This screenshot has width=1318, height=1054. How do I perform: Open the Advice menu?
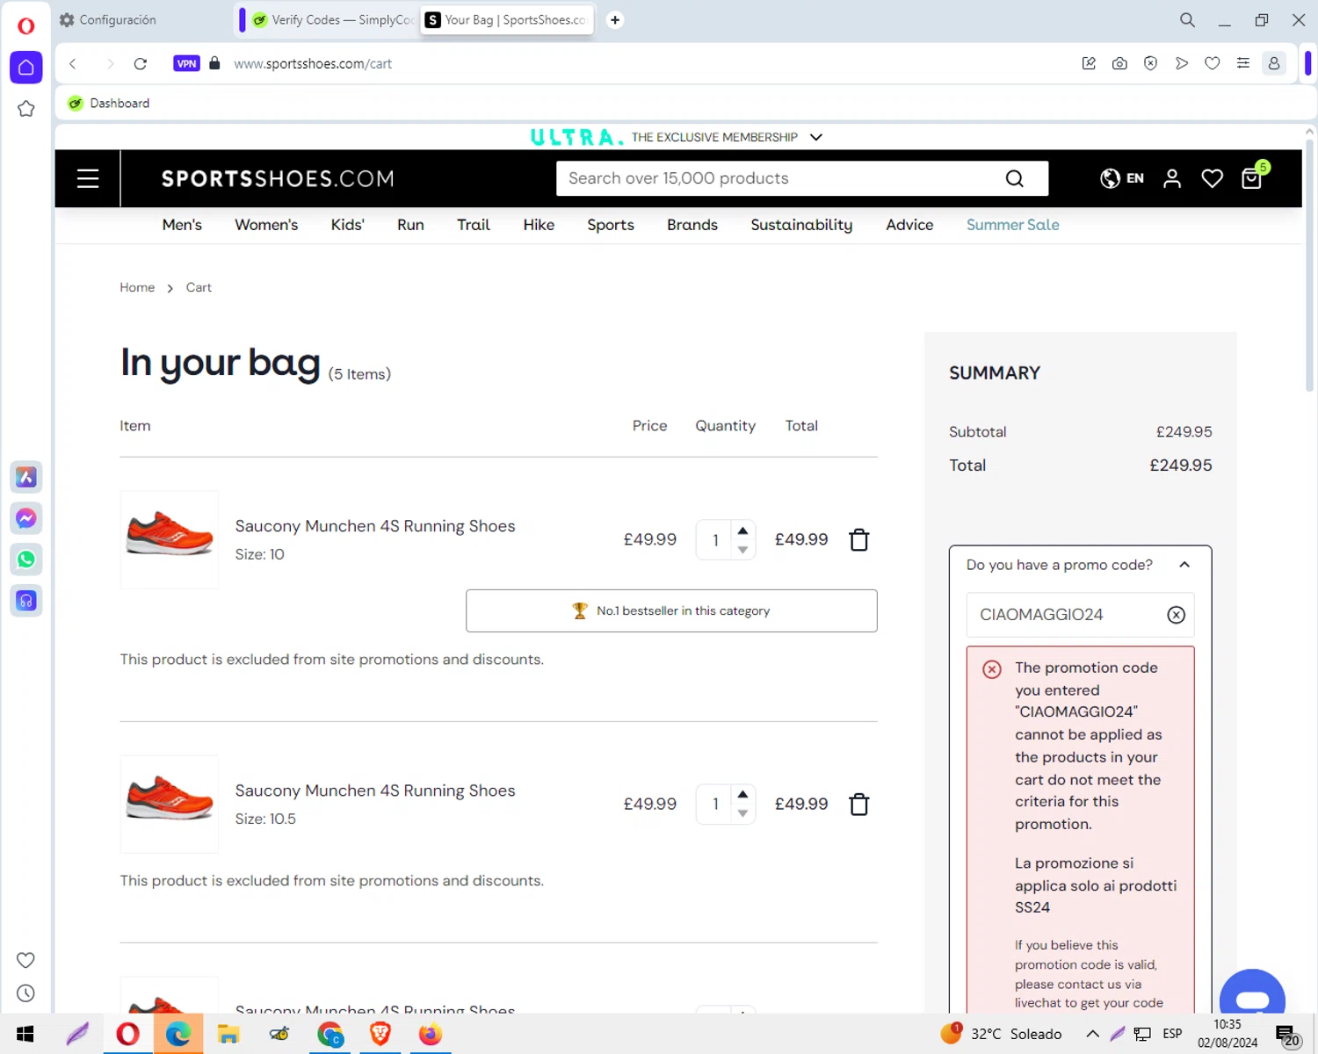coord(909,225)
